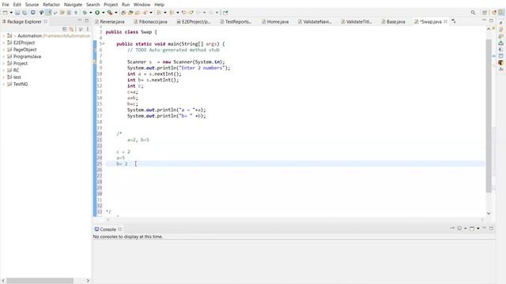Click the Back navigation arrow icon
Viewport: 506px width, 284px height.
point(198,13)
